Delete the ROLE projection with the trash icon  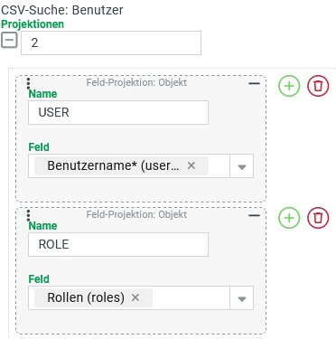coord(318,218)
